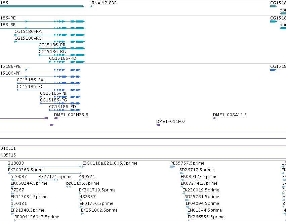Screen dimensions: 286x222
Task: Click the DME1-002H23.R purple arrow glyph
Action: point(56,118)
